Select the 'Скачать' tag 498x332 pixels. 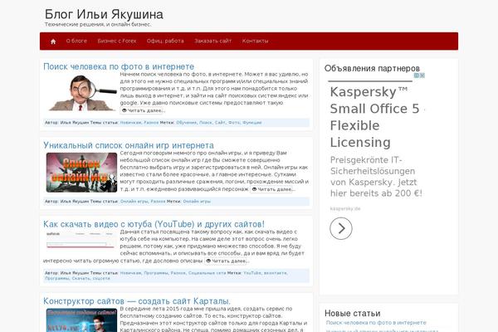(x=81, y=278)
